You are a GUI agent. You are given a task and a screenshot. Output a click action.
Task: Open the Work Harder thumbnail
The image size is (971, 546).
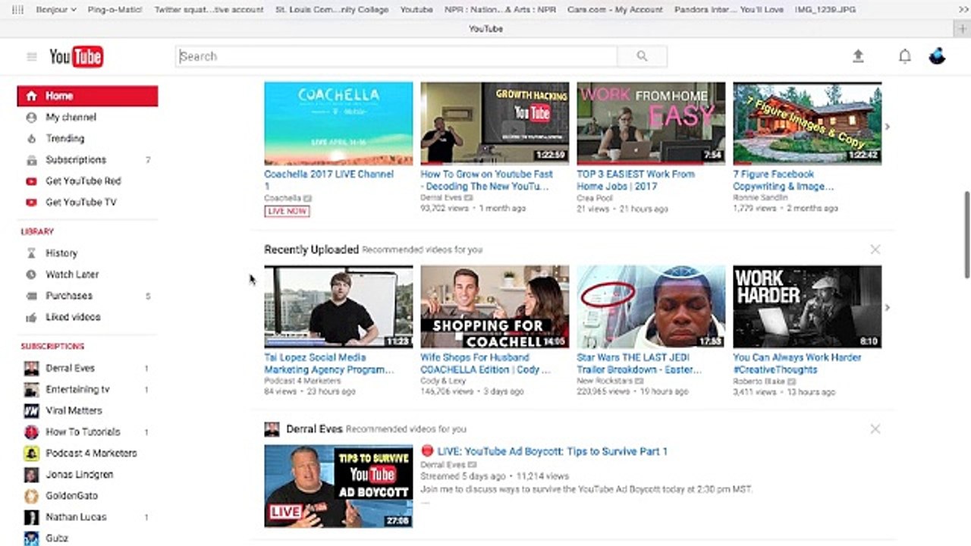[x=807, y=307]
